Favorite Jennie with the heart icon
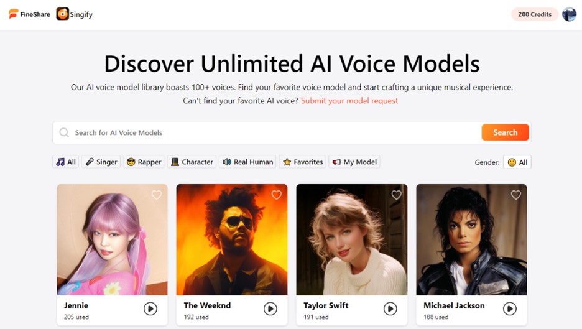This screenshot has height=329, width=582. [x=157, y=195]
